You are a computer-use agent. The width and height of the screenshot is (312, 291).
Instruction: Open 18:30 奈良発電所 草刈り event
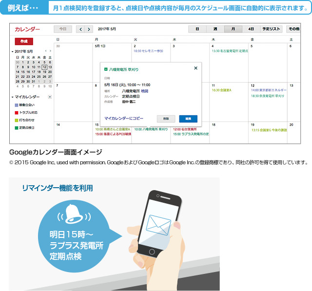coord(268,96)
